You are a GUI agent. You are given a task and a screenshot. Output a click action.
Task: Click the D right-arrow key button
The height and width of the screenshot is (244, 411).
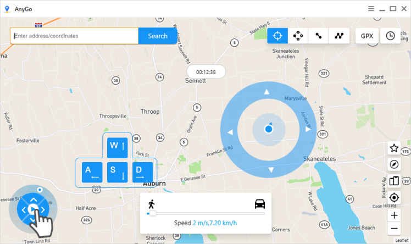point(143,172)
